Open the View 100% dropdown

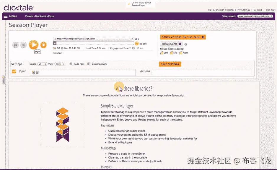coord(60,64)
